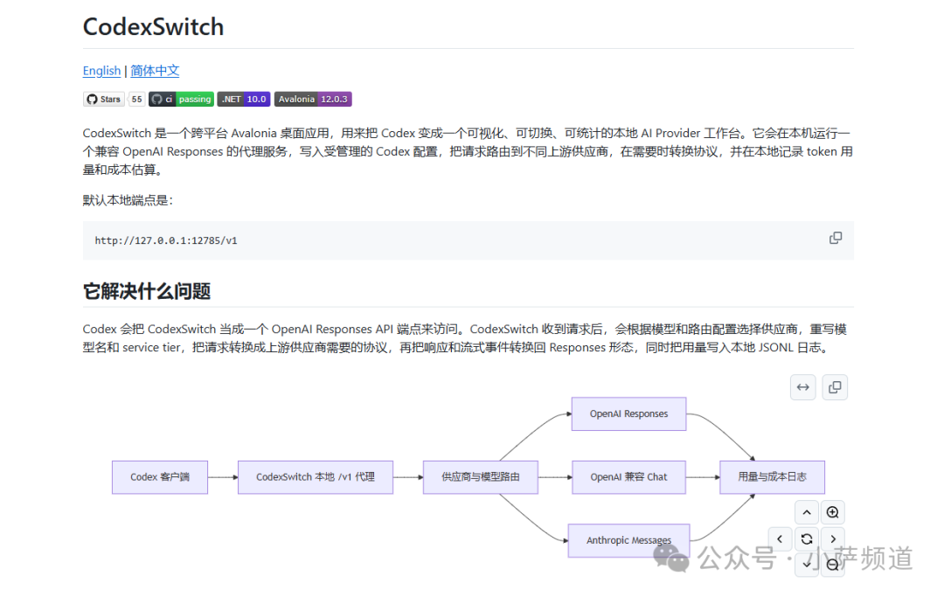Reset the diagram view
This screenshot has height=597, width=944.
[x=807, y=539]
